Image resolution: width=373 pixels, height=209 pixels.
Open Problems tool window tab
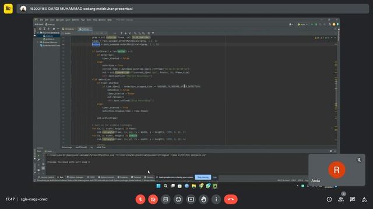(123, 177)
